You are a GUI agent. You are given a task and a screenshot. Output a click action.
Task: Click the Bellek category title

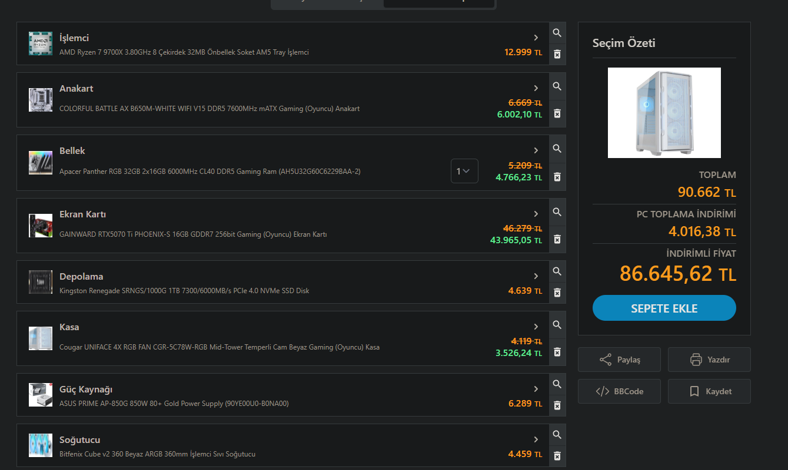(x=72, y=150)
